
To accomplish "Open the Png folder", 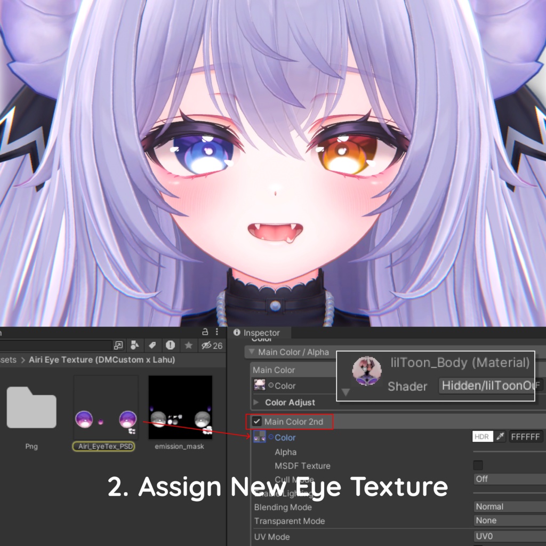I will [x=31, y=407].
